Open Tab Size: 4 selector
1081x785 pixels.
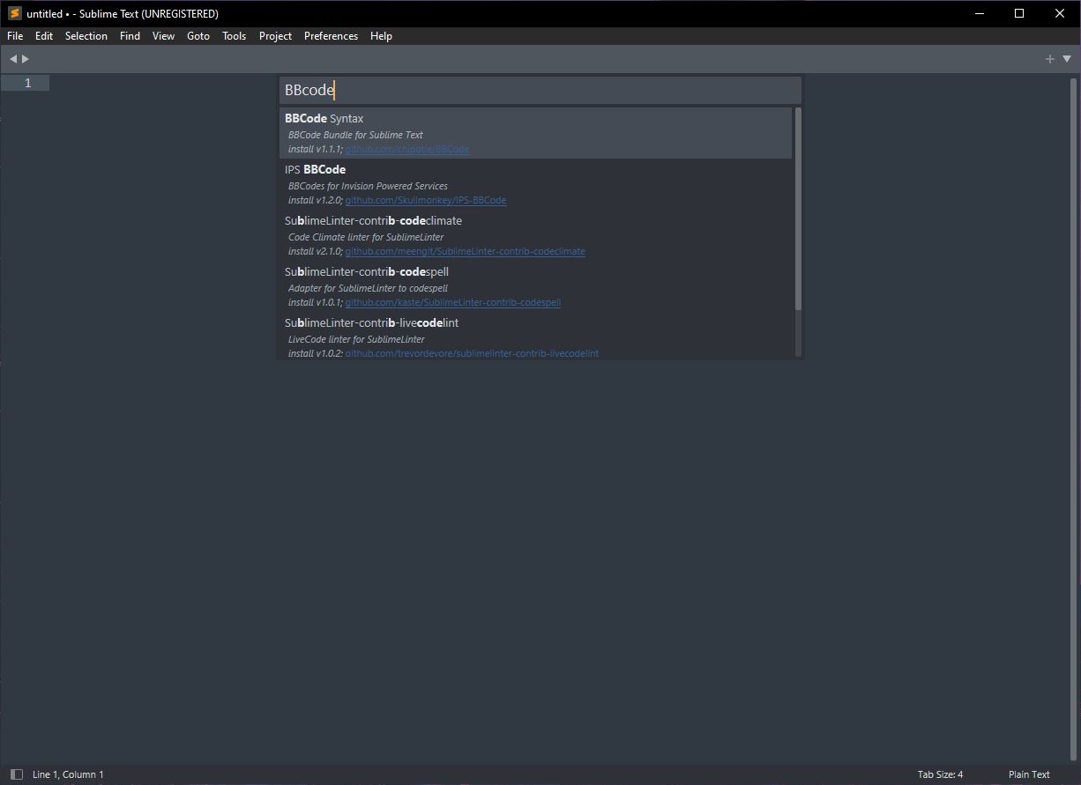tap(940, 774)
